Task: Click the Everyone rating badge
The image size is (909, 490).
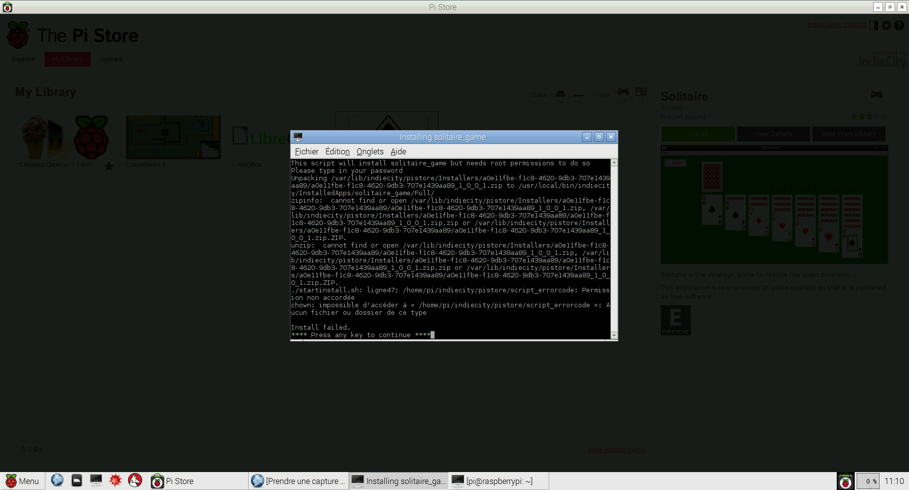Action: (x=675, y=320)
